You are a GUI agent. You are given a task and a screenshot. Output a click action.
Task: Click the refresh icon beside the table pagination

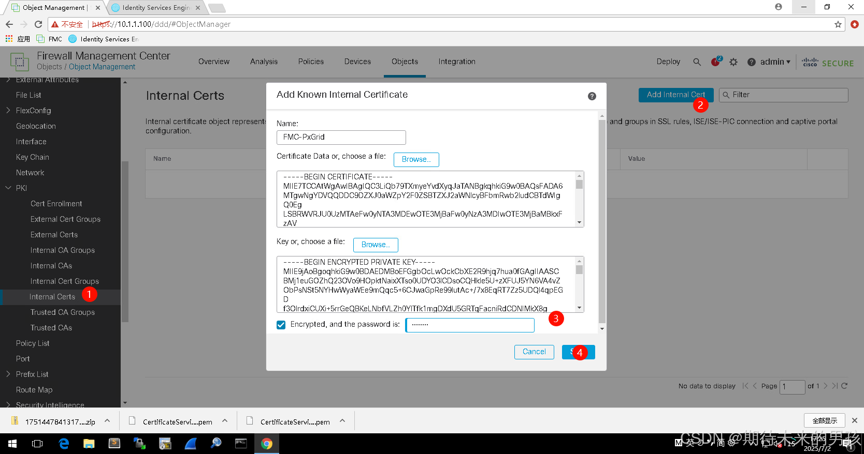[x=844, y=386]
